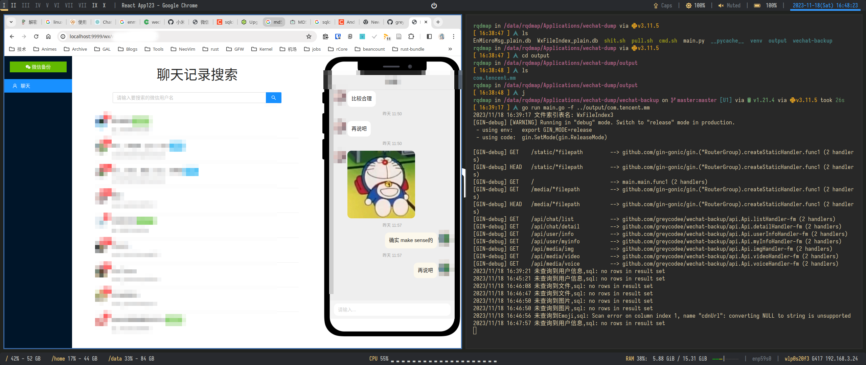Screen dimensions: 866x365
Task: Open the Chrome home page
Action: (48, 36)
